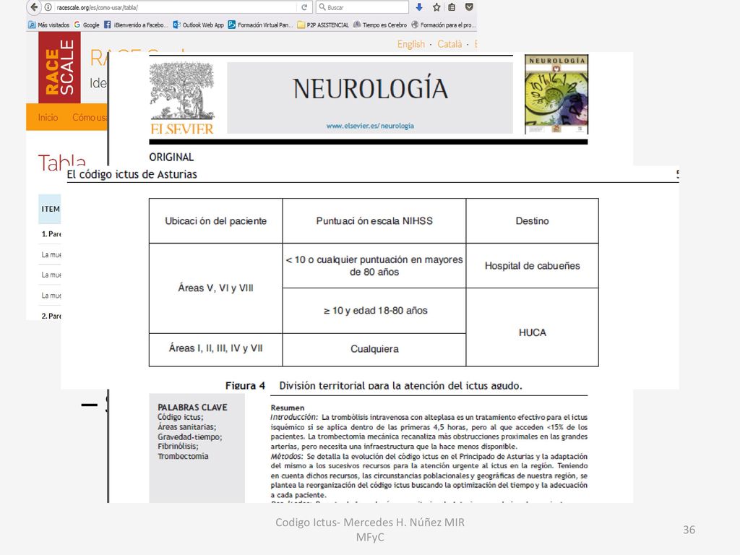Click the 'Código ictus;' keyword
740x555 pixels.
[180, 417]
